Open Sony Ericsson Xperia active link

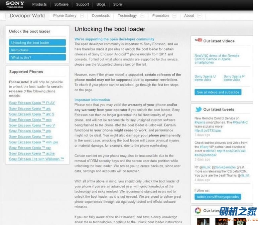[32, 153]
